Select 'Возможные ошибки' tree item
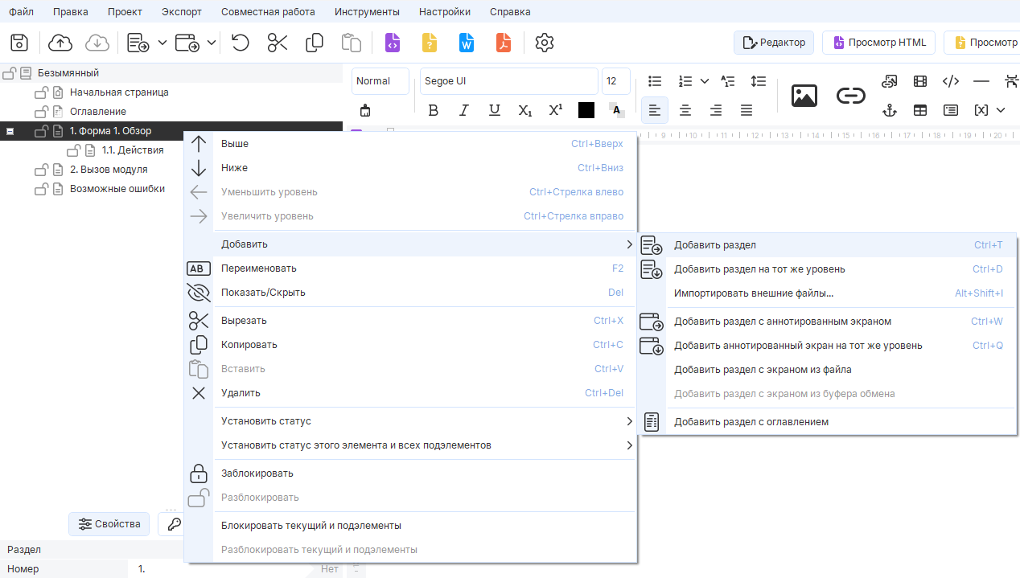The height and width of the screenshot is (578, 1020). click(x=117, y=189)
